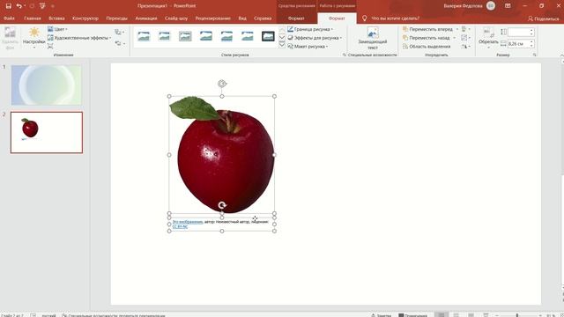Screen dimensions: 564x317
Task: Open the Переместить назад dropdown arrow
Action: [455, 38]
